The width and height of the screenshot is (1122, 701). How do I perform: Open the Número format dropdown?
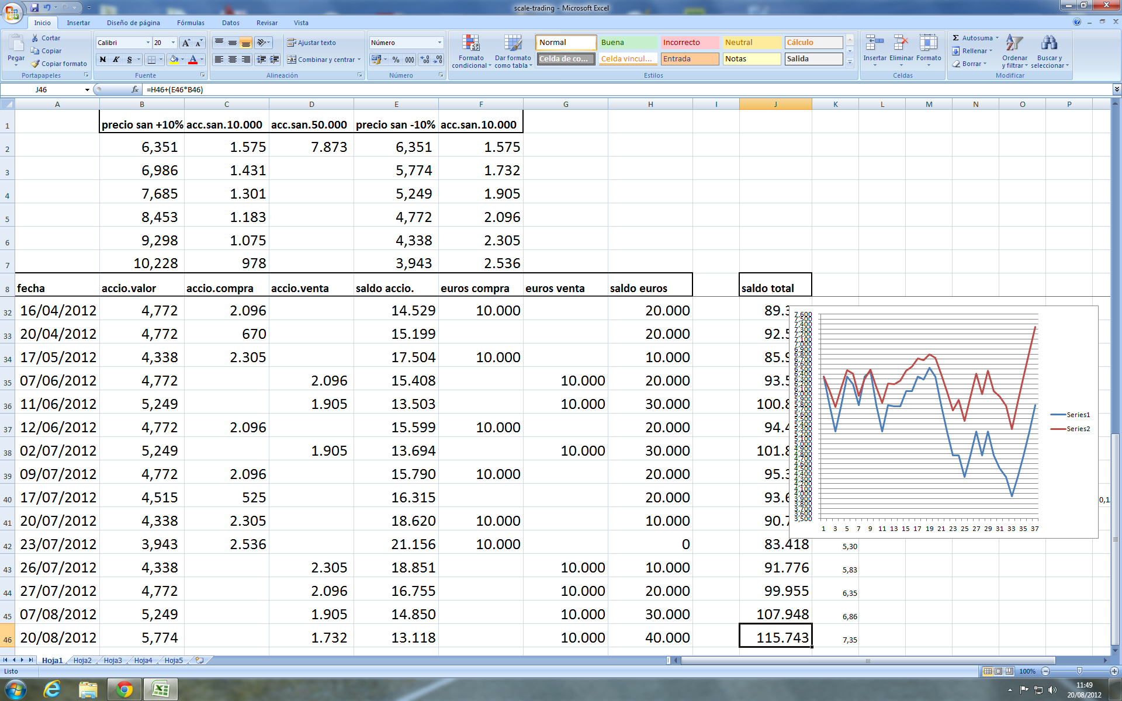click(439, 43)
